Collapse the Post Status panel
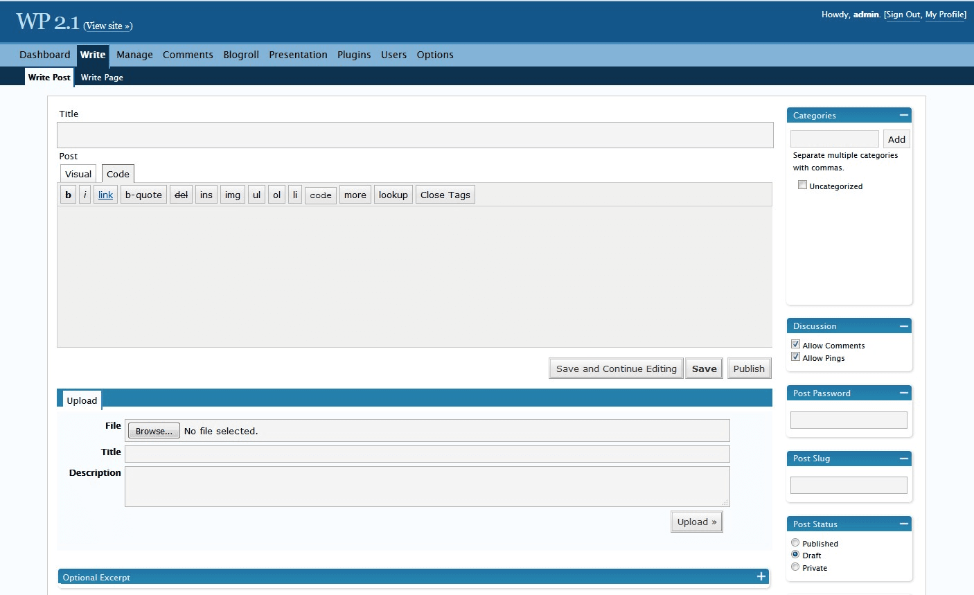This screenshot has width=974, height=595. click(903, 524)
